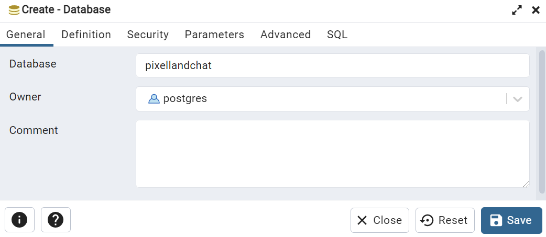Open SQL help via the info icon
Screen dimensions: 546x237
point(19,220)
